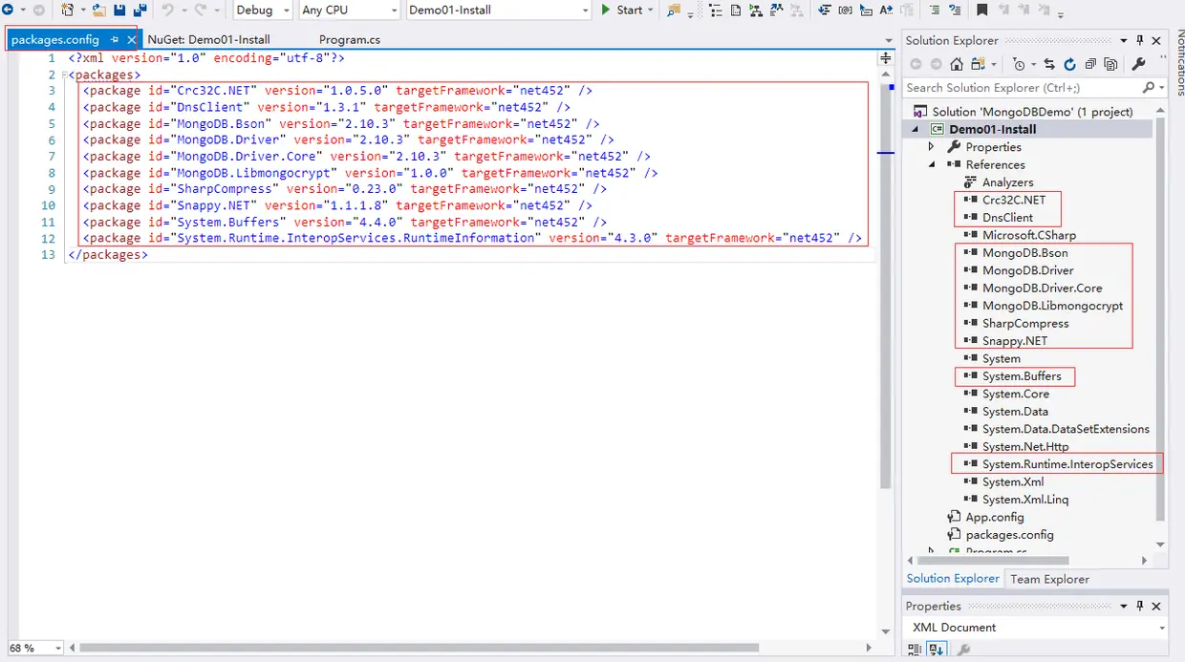Click the bookmark flag icon in toolbar
1185x662 pixels.
pyautogui.click(x=981, y=10)
